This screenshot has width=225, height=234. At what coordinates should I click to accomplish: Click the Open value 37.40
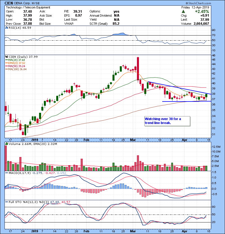click(28, 11)
